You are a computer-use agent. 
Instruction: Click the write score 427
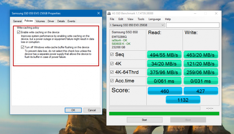click(201, 91)
